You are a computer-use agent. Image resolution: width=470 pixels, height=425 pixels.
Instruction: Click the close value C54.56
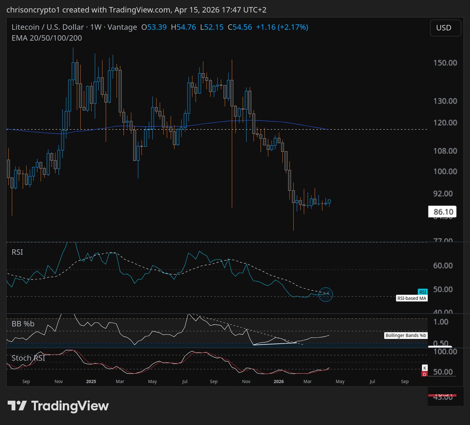pyautogui.click(x=240, y=27)
